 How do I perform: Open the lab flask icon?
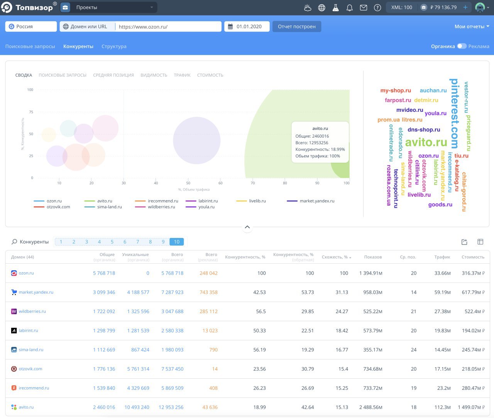pyautogui.click(x=336, y=7)
